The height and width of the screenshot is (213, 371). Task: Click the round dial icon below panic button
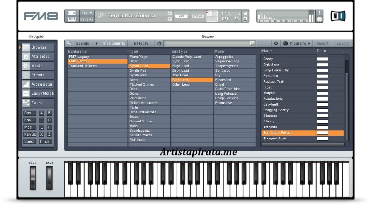click(x=319, y=19)
